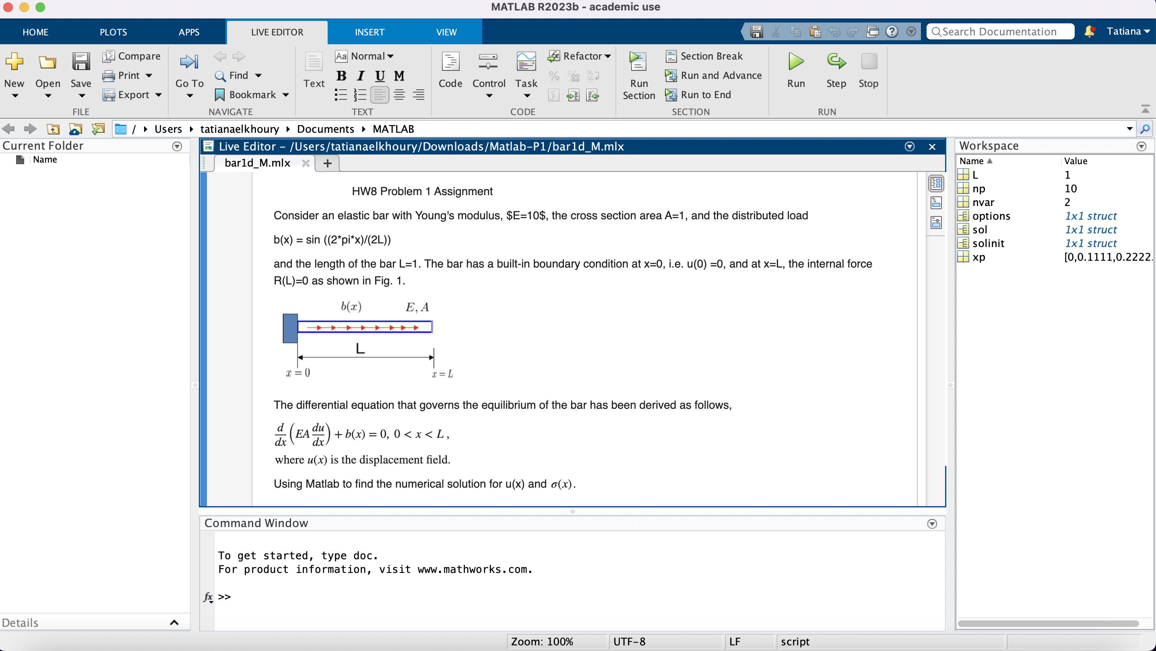Open the Tatiana account menu

[x=1128, y=31]
